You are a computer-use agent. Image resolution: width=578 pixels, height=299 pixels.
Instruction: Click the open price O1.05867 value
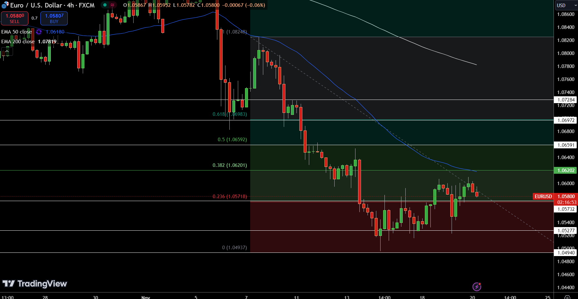click(x=135, y=5)
